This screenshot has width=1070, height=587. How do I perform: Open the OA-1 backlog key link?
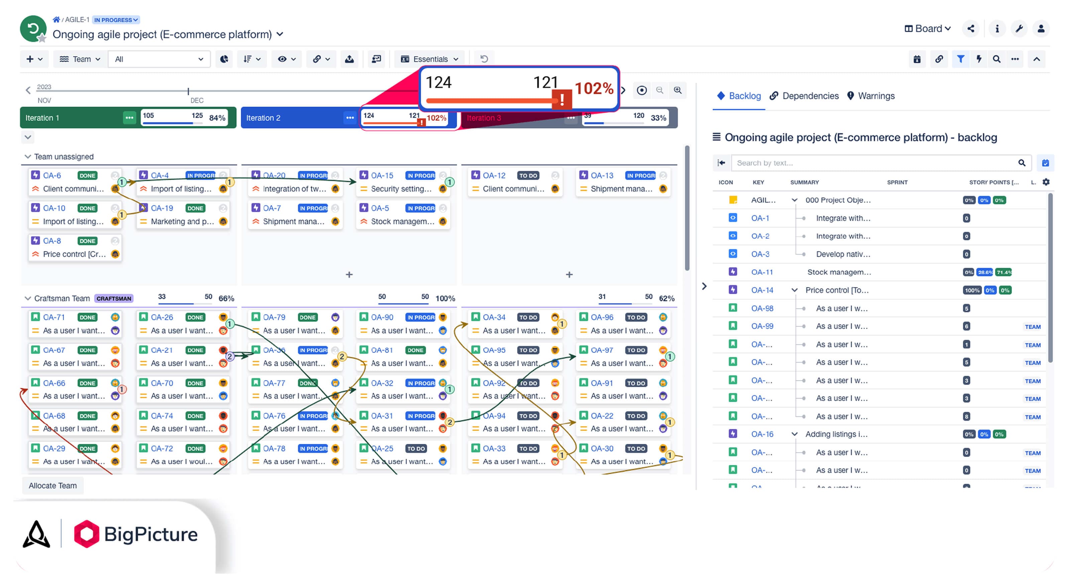pyautogui.click(x=760, y=218)
